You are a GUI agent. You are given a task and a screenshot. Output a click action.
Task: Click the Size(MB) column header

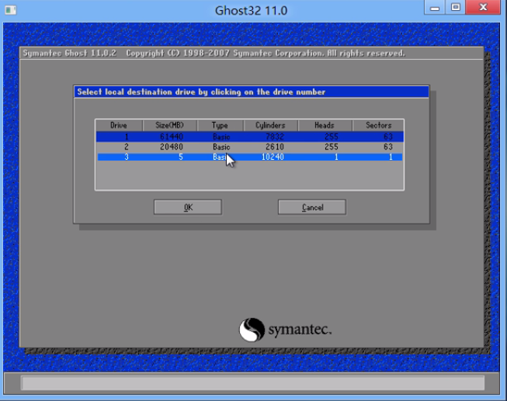[170, 126]
